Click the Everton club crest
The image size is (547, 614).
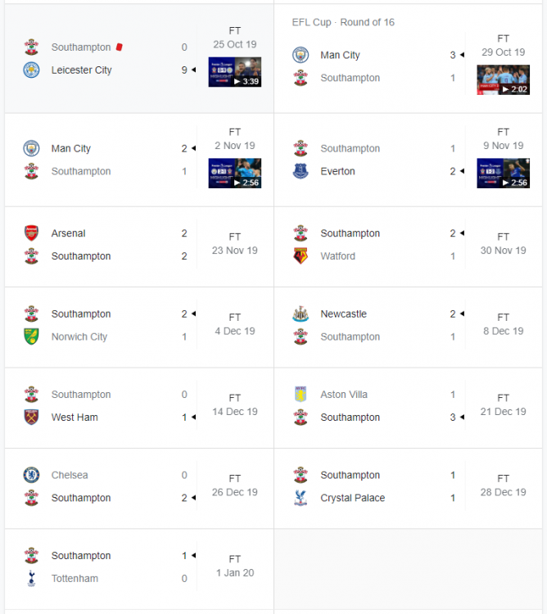tap(301, 171)
